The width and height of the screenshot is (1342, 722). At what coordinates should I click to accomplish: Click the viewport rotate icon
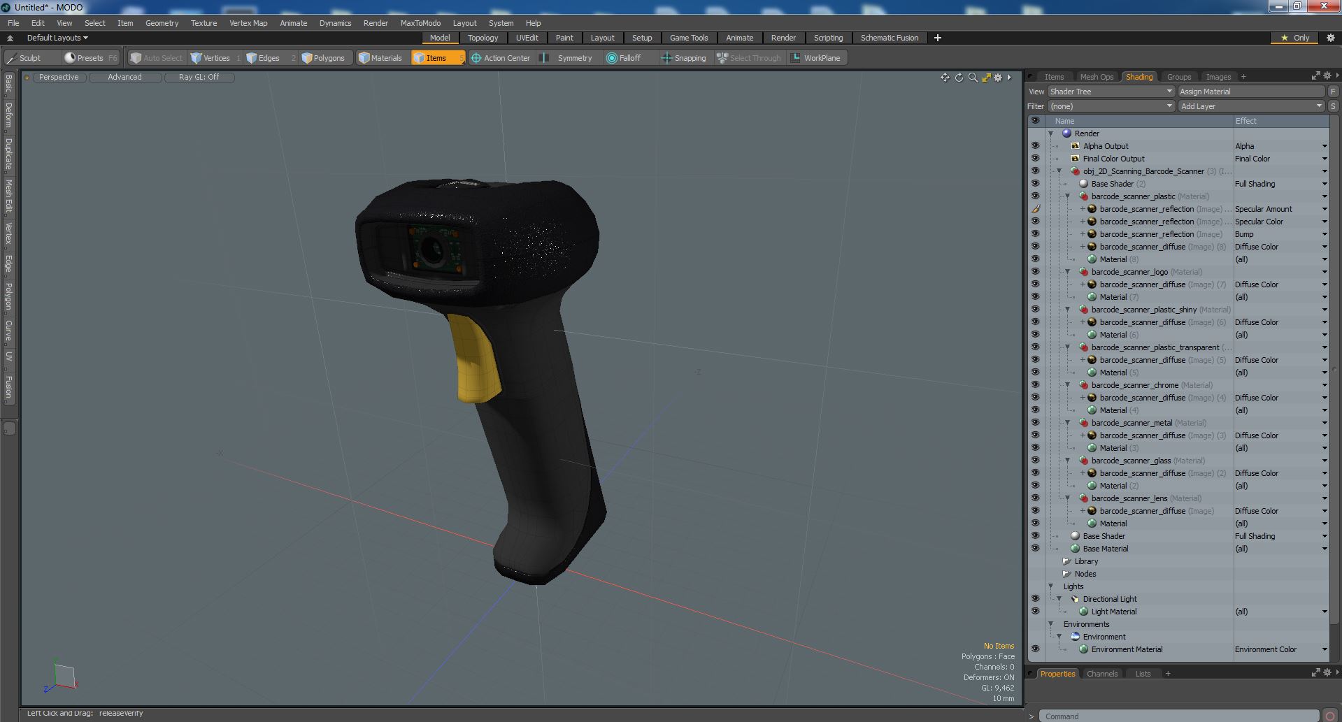coord(959,78)
